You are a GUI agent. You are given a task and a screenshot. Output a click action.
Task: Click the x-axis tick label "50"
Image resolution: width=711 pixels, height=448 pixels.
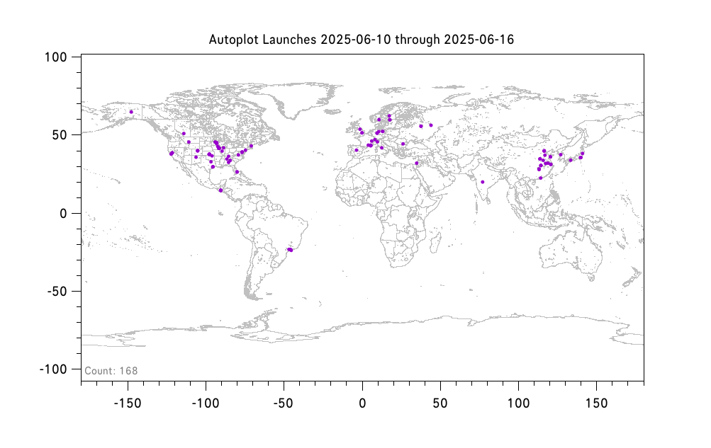pos(440,403)
